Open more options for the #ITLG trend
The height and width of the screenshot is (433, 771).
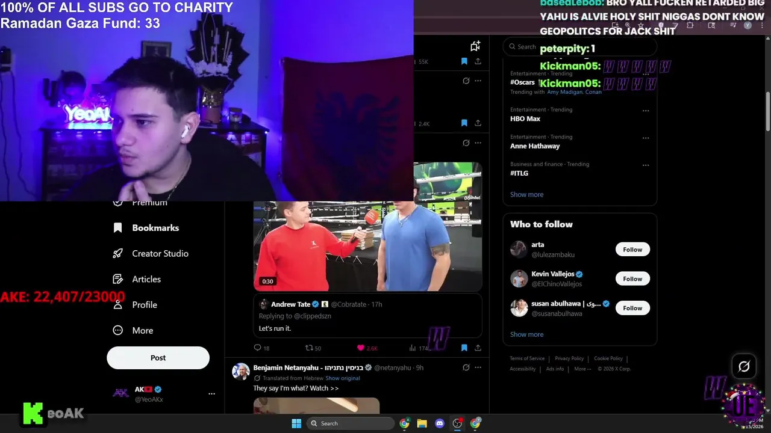pyautogui.click(x=646, y=165)
